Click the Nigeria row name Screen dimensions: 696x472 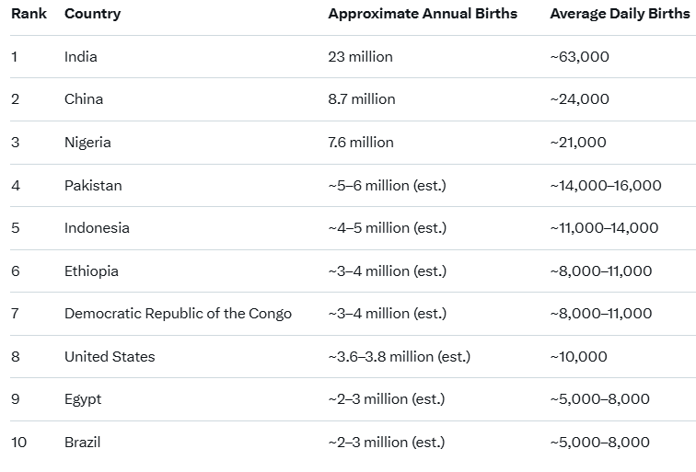pyautogui.click(x=87, y=143)
